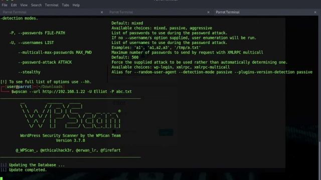
Task: Open the Tabs menu
Action: 65,5
